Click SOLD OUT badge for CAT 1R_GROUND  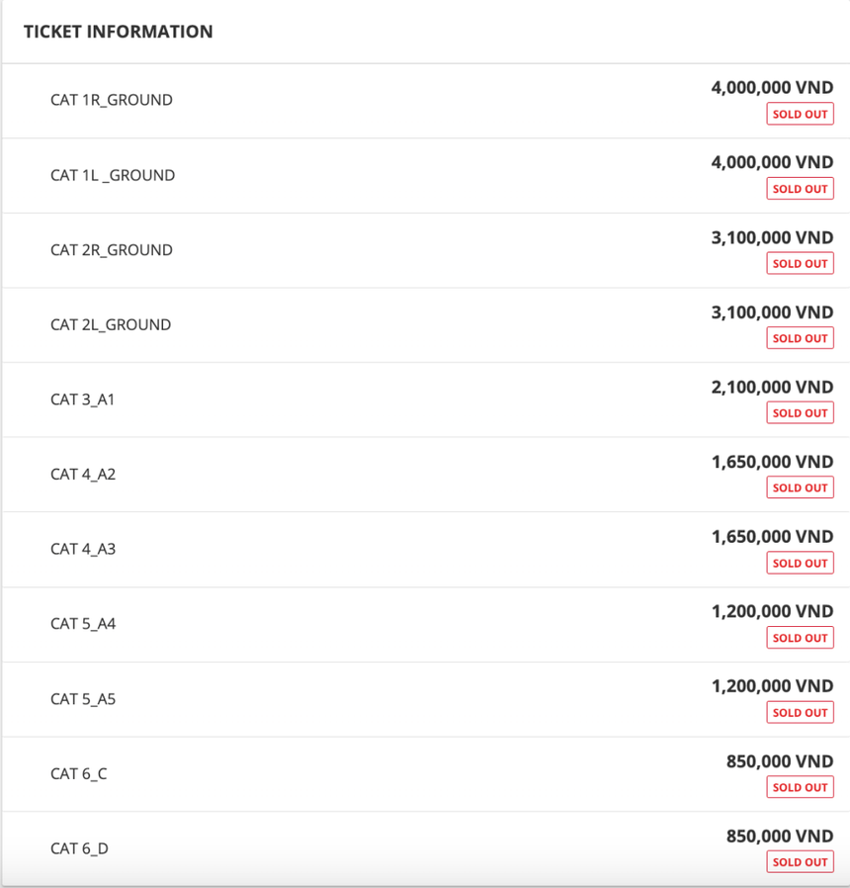(x=800, y=114)
